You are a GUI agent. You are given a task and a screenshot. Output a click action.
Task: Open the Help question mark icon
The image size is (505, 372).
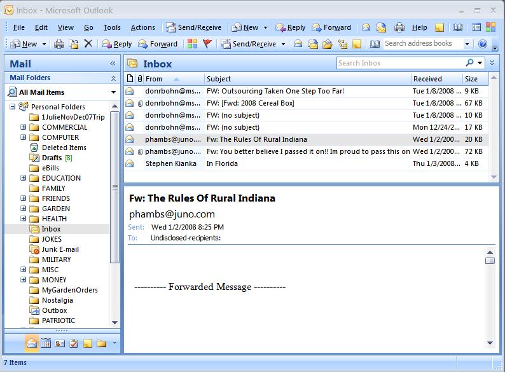pos(483,44)
